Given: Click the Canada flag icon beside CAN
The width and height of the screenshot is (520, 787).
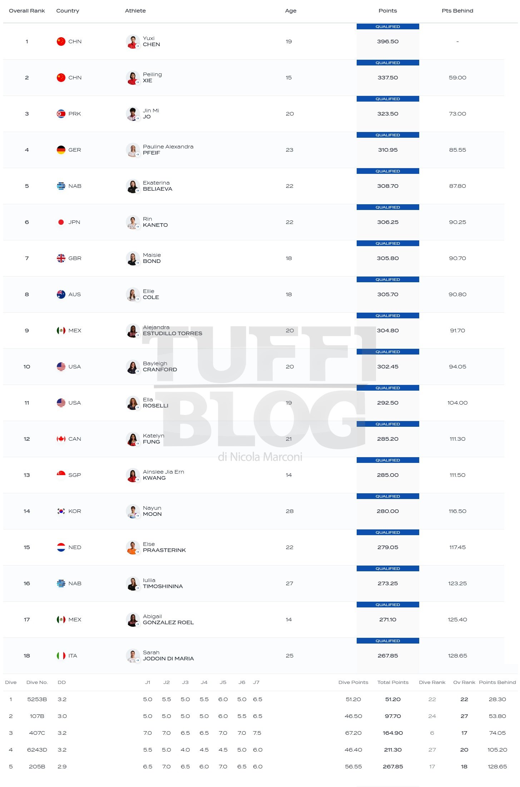Looking at the screenshot, I should (61, 439).
